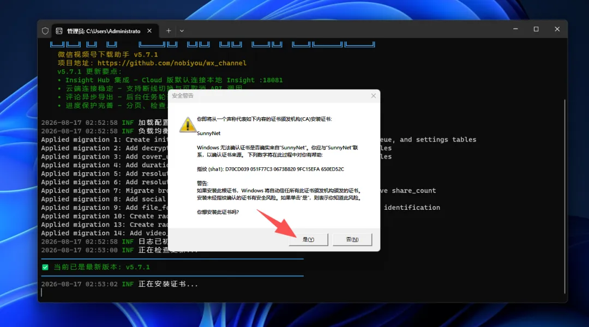This screenshot has width=589, height=327.
Task: Click the 警告: label in the dialog
Action: point(202,183)
